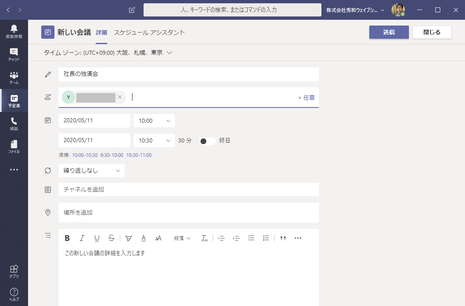Open the repeat (繰り返しなし) dropdown
Image resolution: width=465 pixels, height=306 pixels.
coord(92,171)
